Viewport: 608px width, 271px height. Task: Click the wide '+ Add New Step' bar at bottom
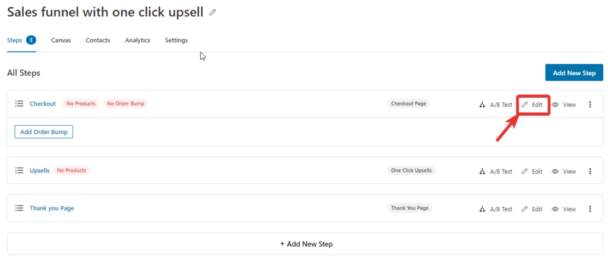click(305, 244)
